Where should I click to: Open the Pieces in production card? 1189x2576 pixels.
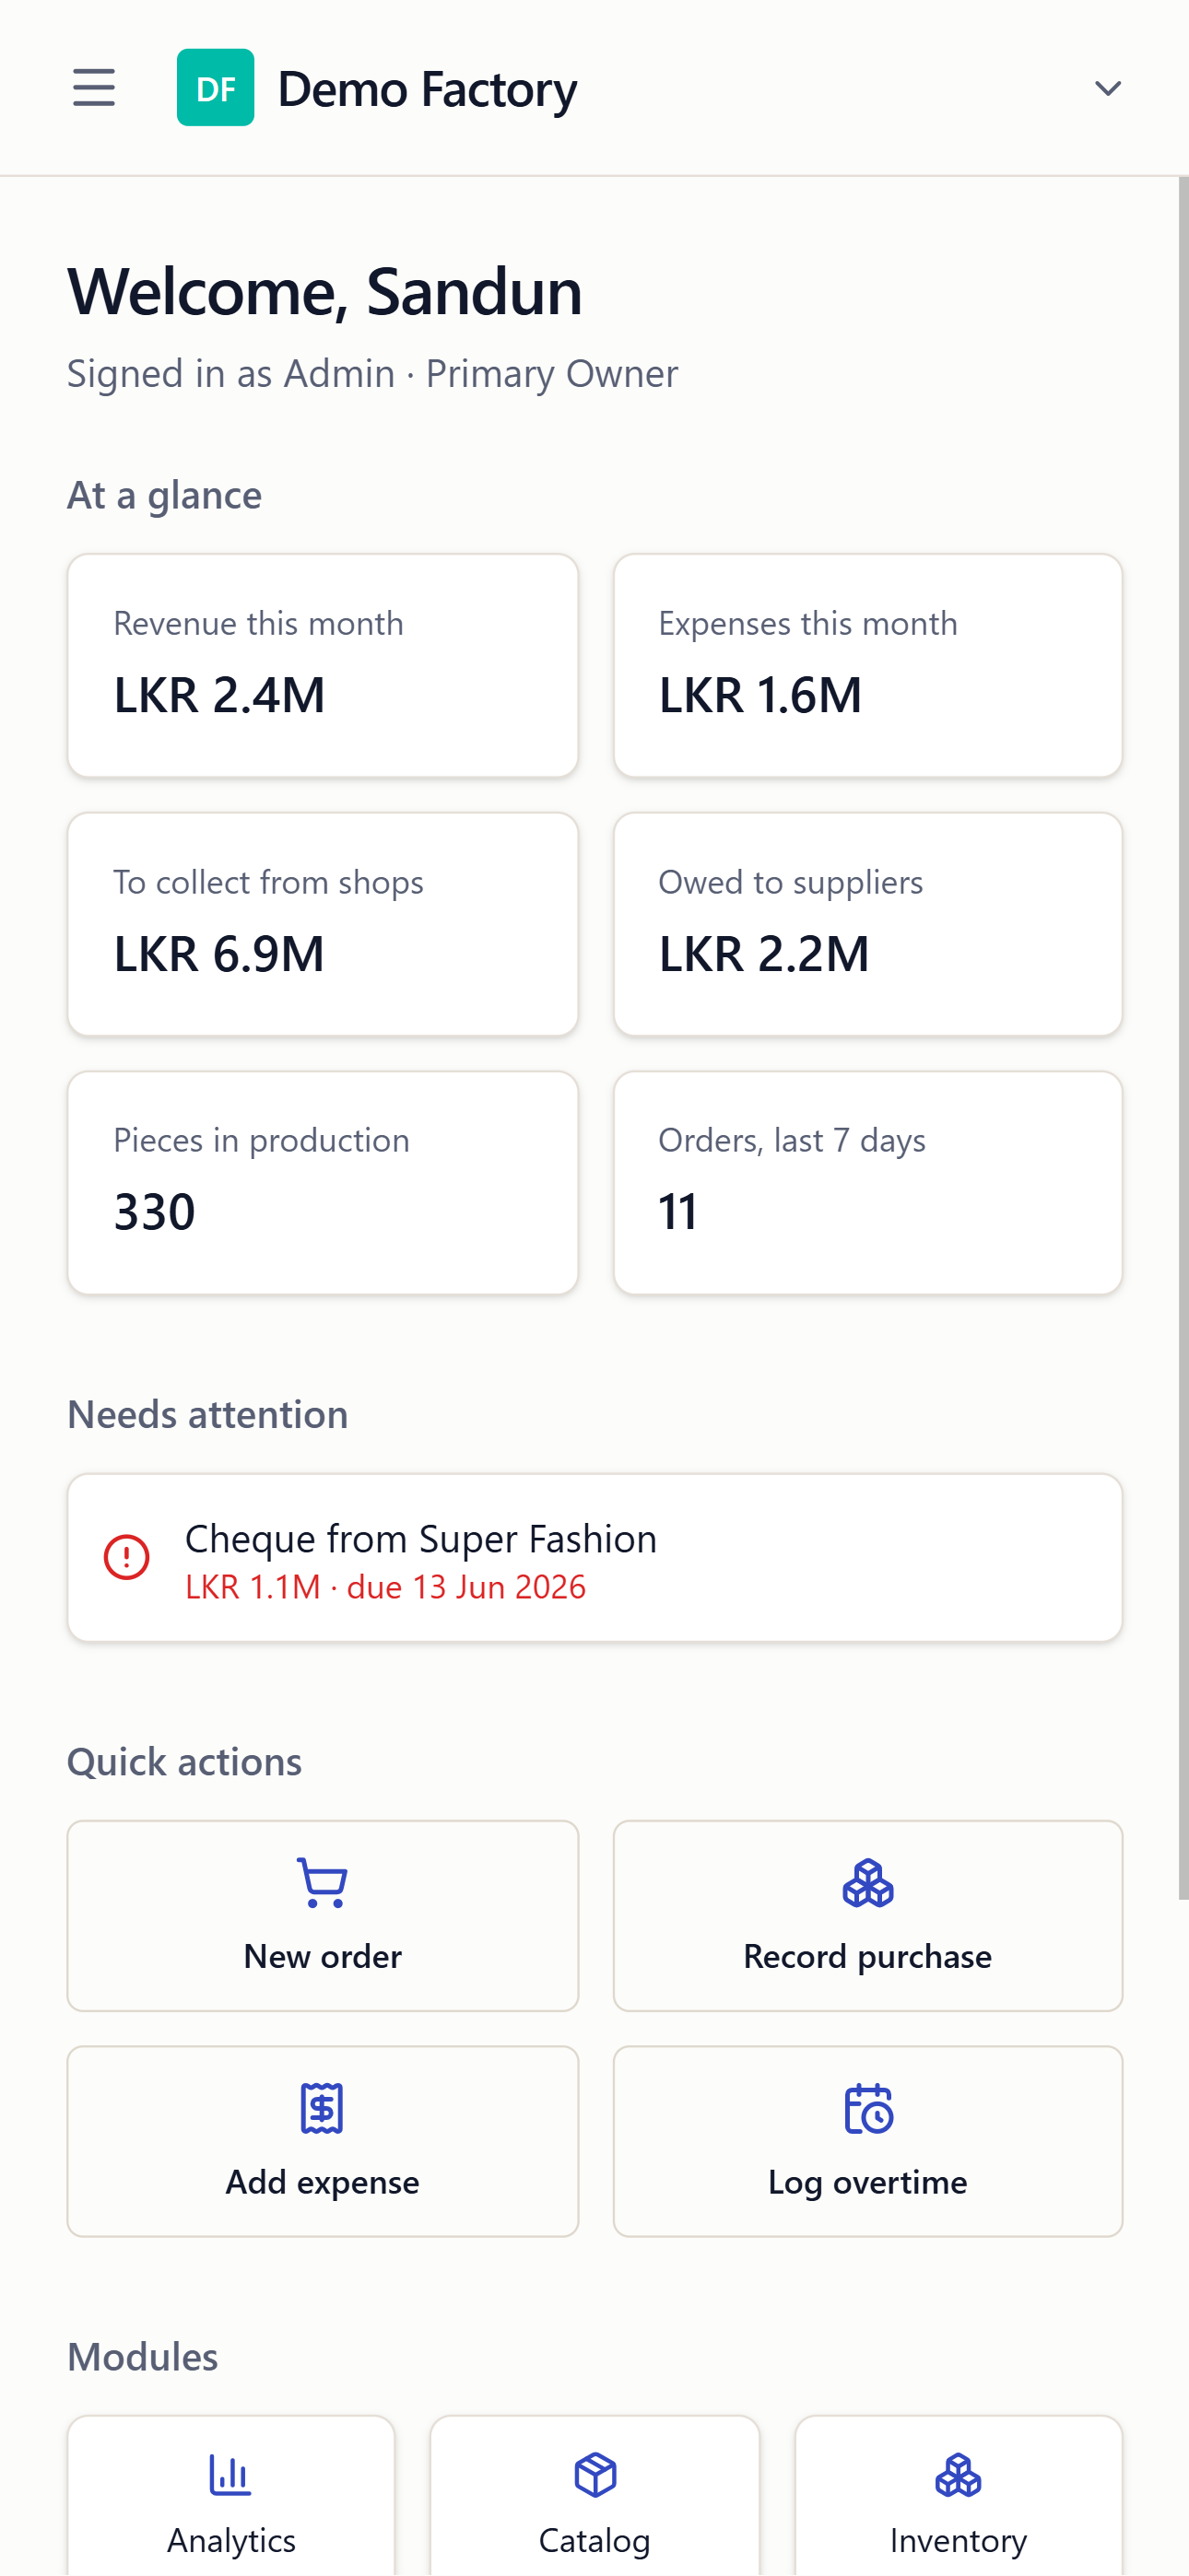point(323,1183)
